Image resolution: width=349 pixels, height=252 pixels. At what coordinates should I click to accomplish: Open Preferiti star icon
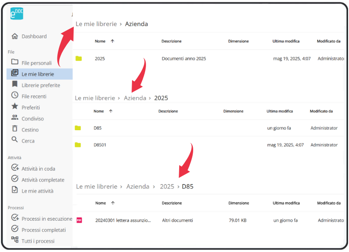click(15, 107)
